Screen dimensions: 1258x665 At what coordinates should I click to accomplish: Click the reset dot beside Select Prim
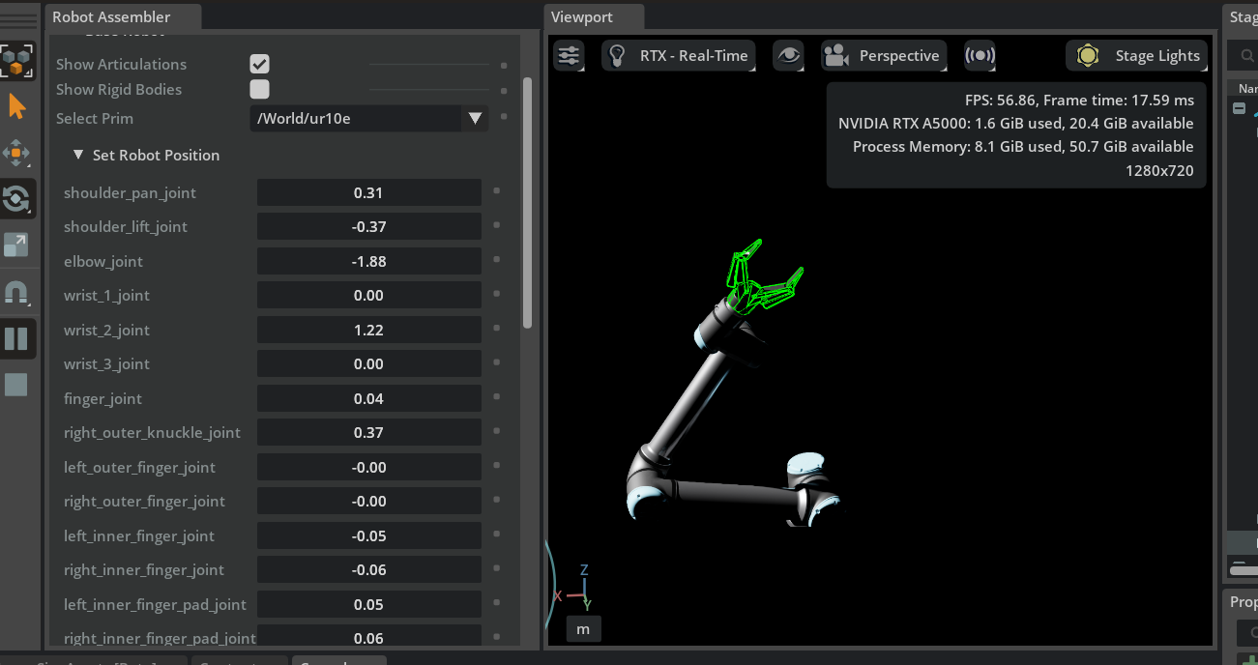(x=504, y=117)
